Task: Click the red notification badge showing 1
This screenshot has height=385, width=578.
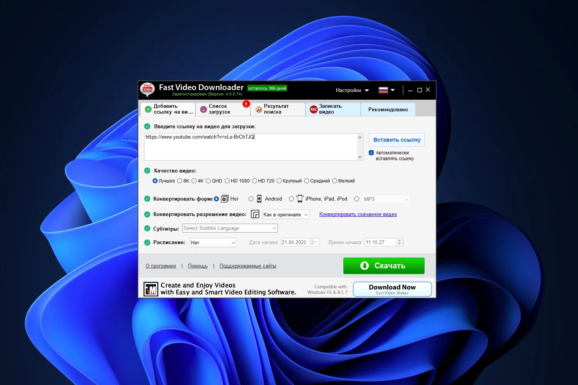Action: [x=246, y=104]
